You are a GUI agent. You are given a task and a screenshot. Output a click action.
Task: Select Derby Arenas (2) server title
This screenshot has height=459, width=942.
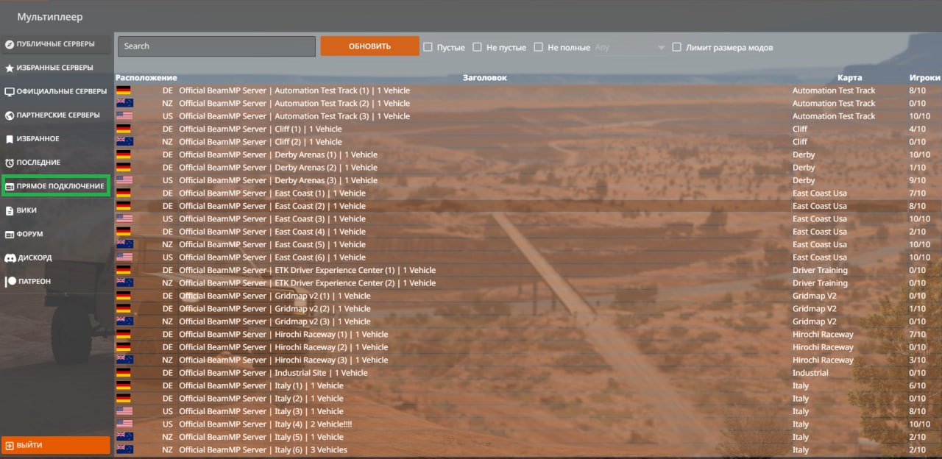278,168
